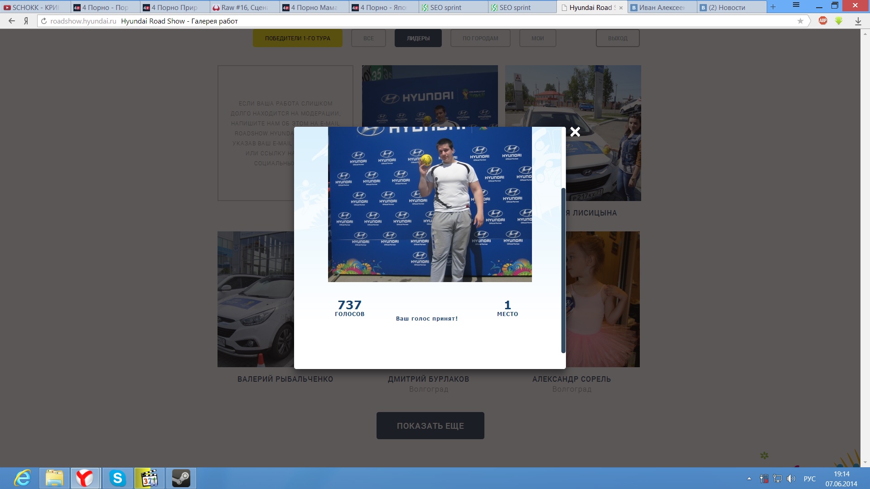870x489 pixels.
Task: Switch to the Иван Алексеев tab
Action: click(661, 7)
